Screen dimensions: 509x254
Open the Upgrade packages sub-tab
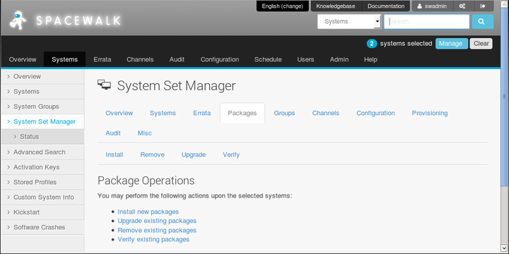(x=194, y=155)
